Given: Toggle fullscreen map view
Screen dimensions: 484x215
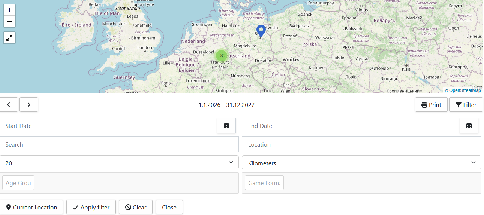Looking at the screenshot, I should (9, 38).
